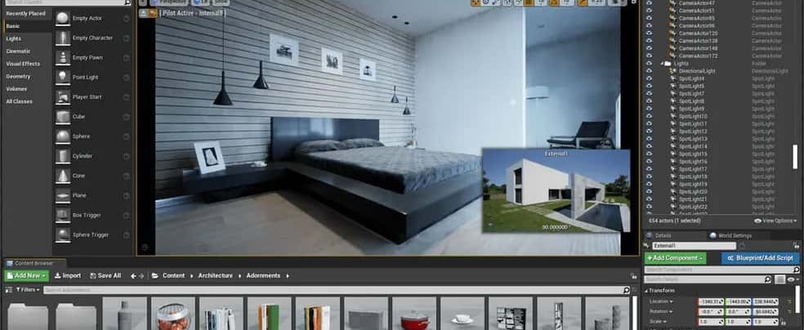Open the details eye visibility dropdown
804x330 pixels.
click(x=793, y=280)
